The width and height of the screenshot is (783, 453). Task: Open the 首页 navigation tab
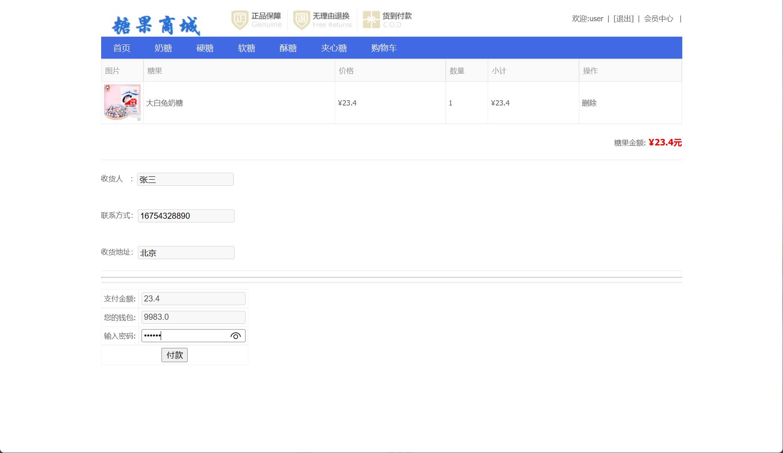click(122, 48)
